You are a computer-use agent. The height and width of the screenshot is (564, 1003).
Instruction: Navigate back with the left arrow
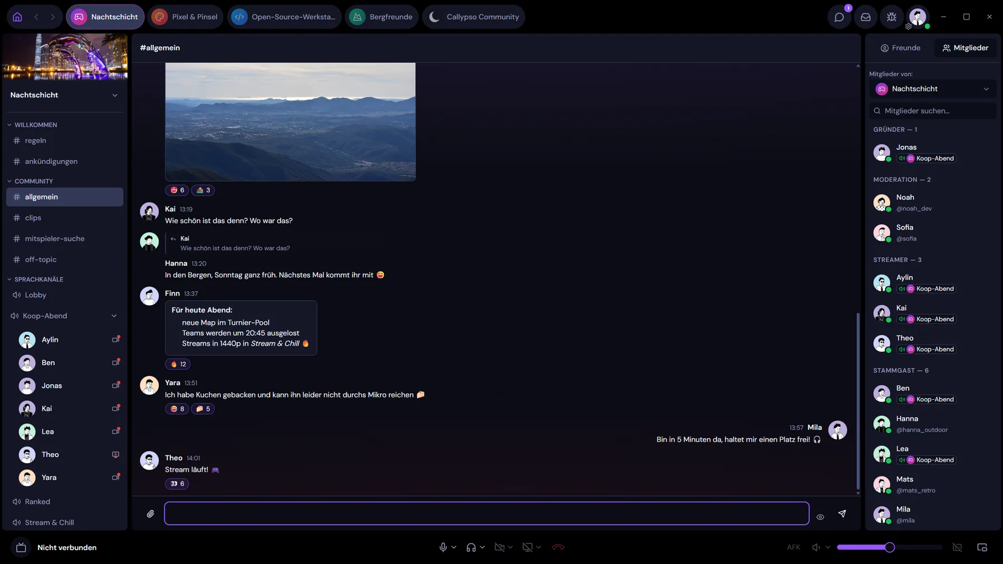(36, 17)
